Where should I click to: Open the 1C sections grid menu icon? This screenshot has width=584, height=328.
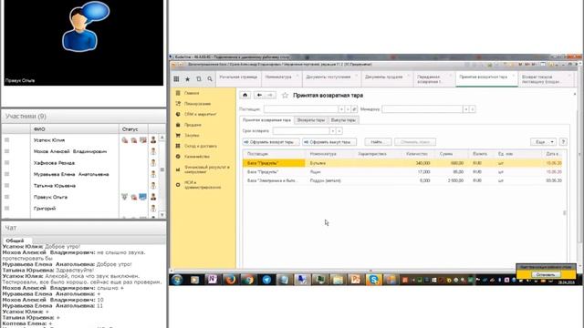pos(176,79)
